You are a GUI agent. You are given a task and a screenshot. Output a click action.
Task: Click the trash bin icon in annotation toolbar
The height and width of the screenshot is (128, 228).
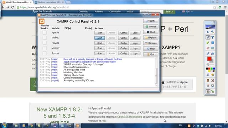pos(208,86)
